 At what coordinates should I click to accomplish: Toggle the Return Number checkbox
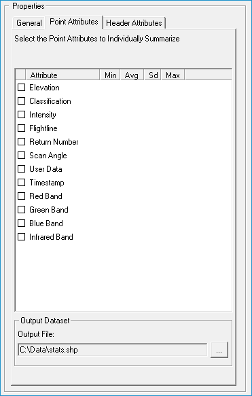click(22, 142)
